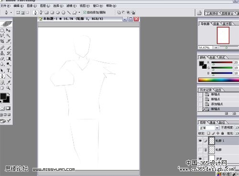Switch to the 路径 tab
Screen dimensions: 239x176
pyautogui.click(x=222, y=123)
